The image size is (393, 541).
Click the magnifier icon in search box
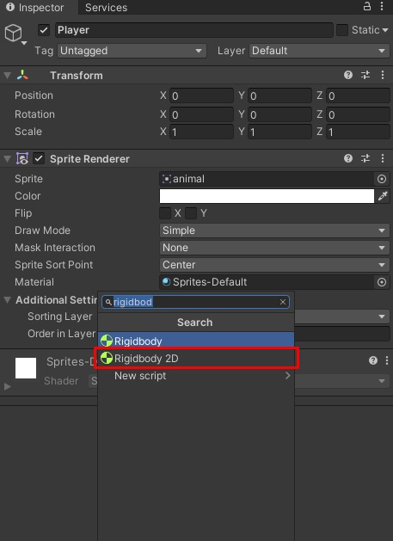pyautogui.click(x=108, y=302)
